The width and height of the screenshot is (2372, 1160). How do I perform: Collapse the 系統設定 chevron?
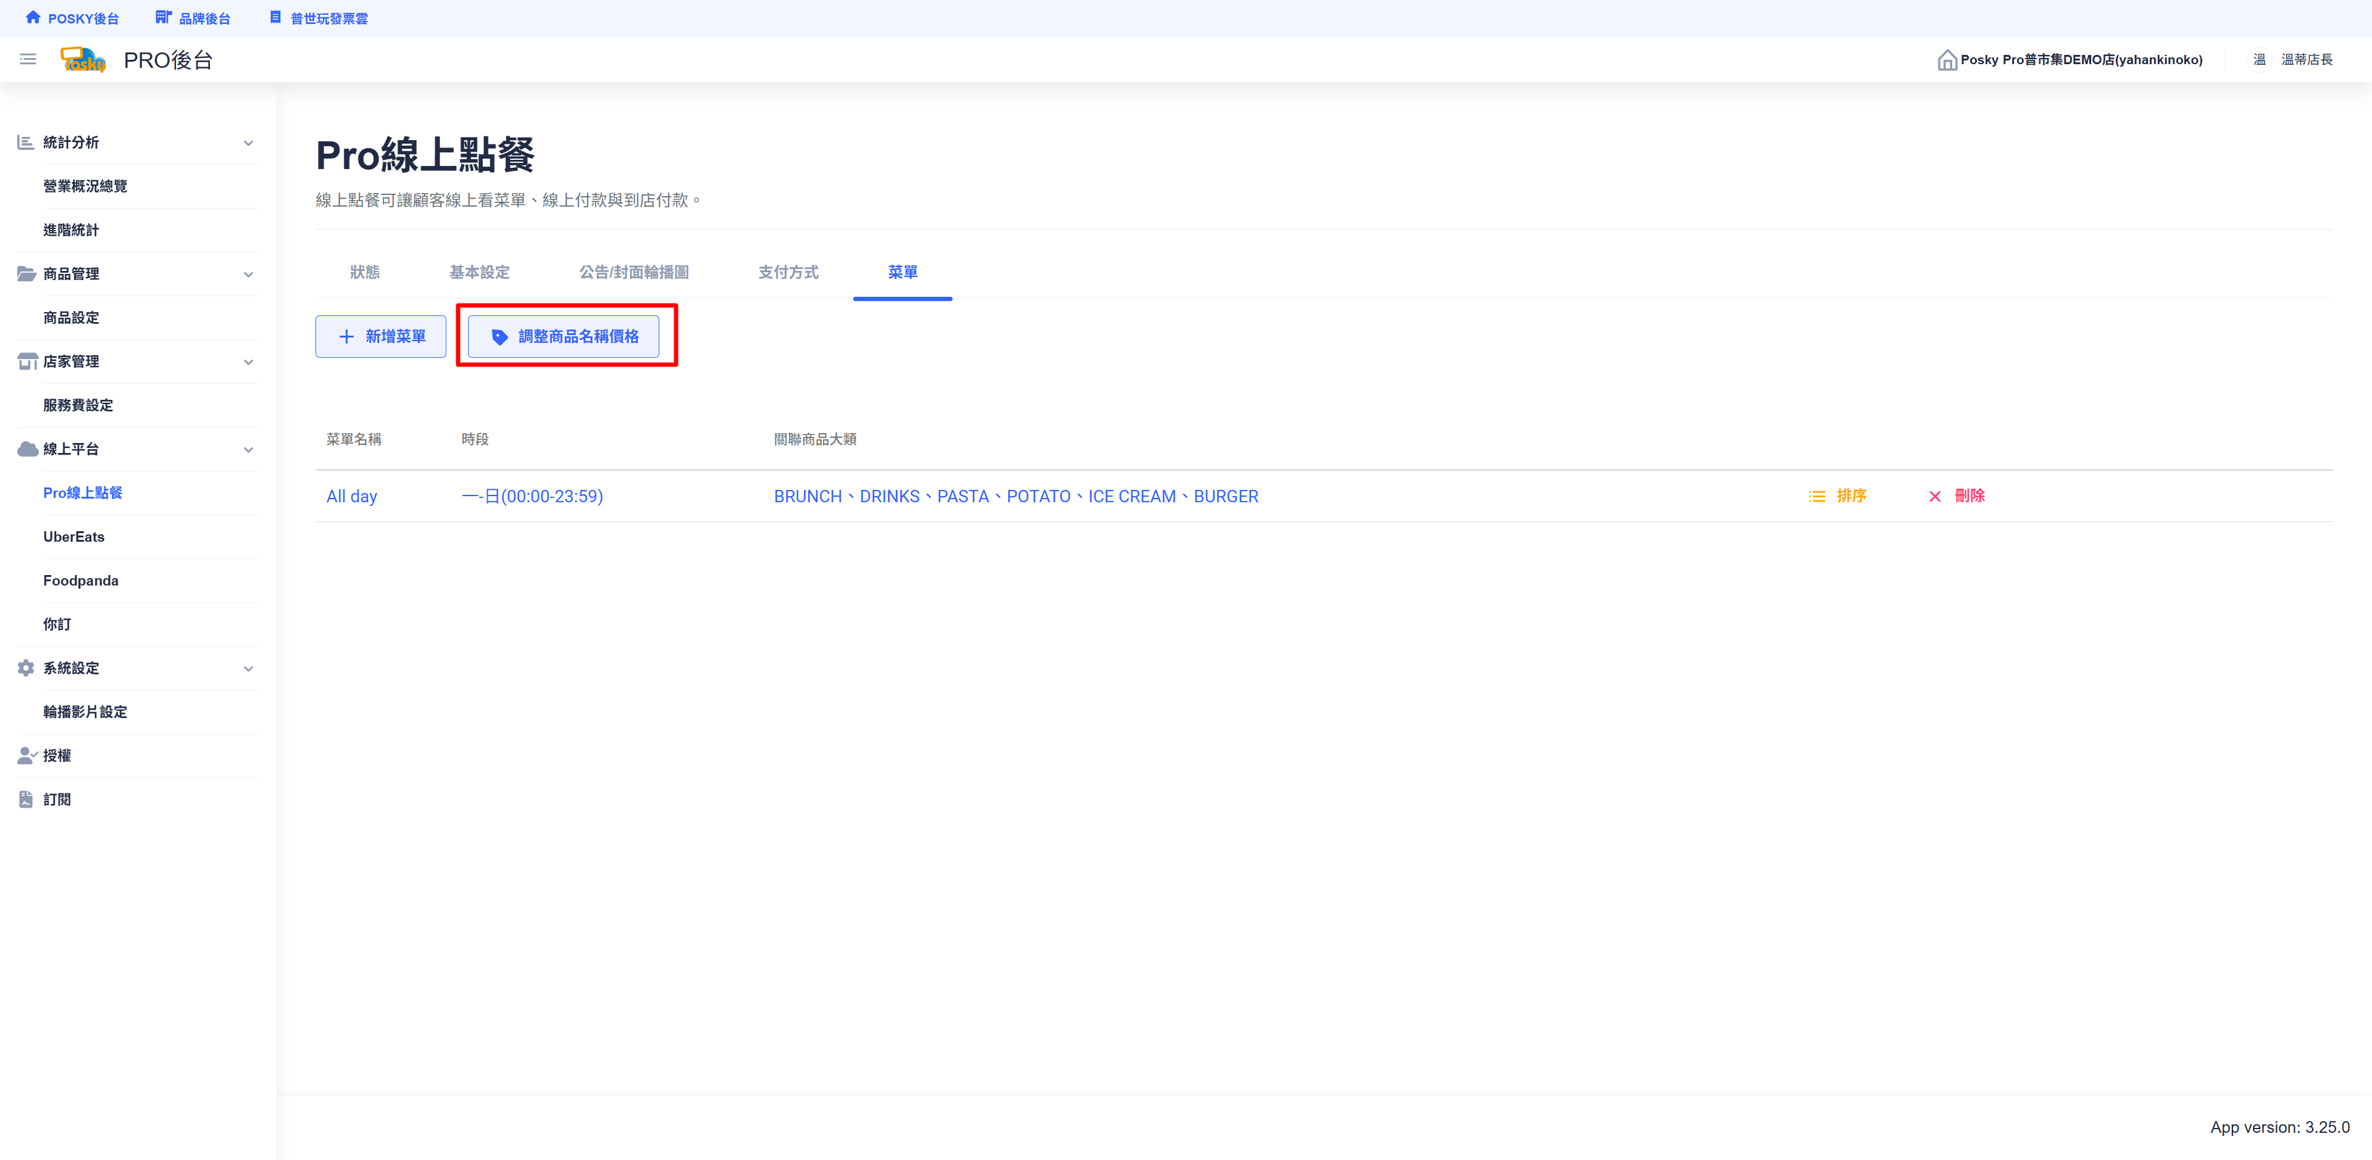248,668
